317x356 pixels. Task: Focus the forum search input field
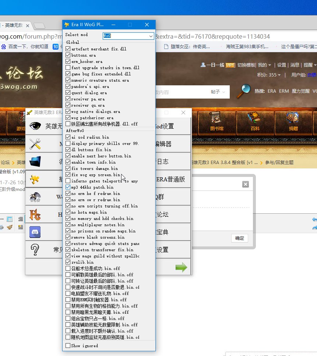point(182,92)
